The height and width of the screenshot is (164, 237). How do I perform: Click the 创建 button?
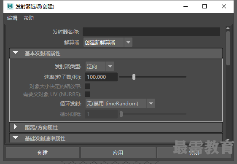coord(43,153)
